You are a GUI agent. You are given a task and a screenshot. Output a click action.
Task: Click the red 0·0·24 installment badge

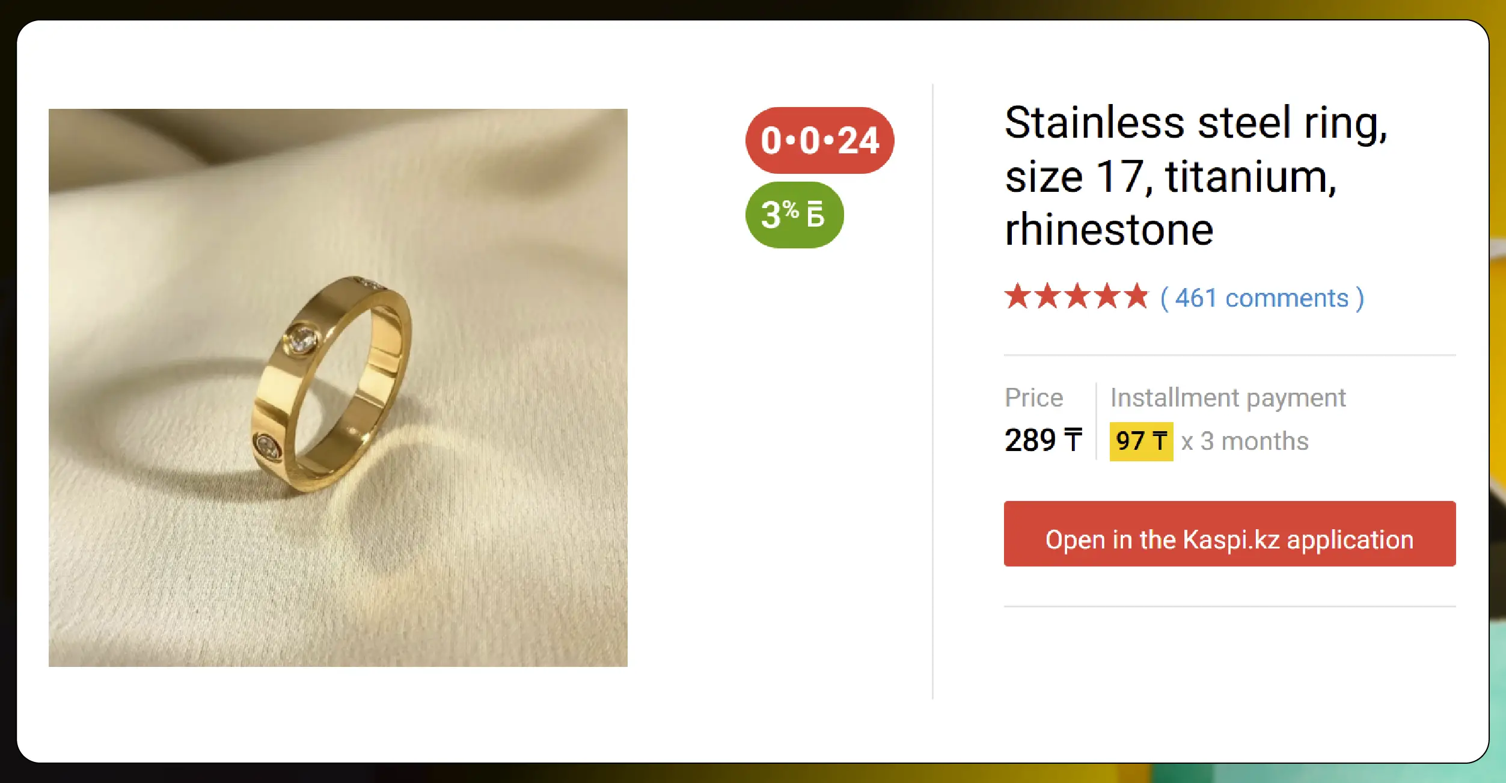819,141
